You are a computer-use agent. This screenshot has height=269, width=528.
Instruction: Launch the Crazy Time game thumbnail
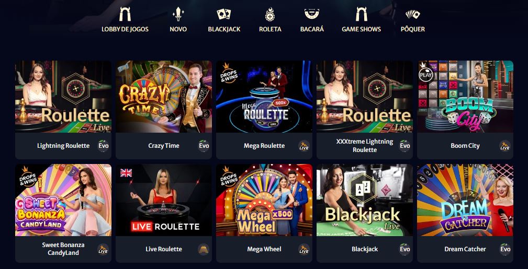[x=164, y=97]
